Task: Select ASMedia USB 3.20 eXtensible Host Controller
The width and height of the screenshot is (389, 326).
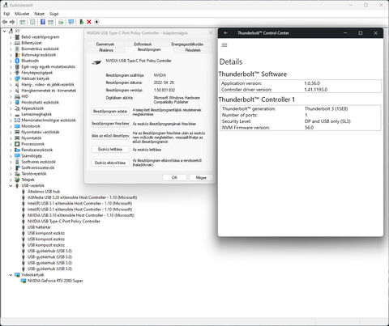Action: (82, 197)
